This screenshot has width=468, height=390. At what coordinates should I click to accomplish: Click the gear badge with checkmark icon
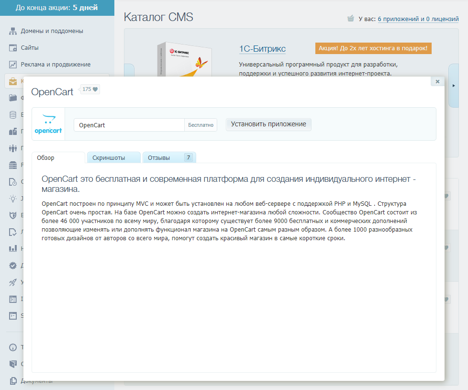[13, 265]
